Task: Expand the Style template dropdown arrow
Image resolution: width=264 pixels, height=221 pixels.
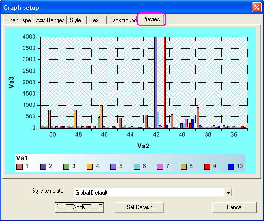Action: click(x=229, y=192)
